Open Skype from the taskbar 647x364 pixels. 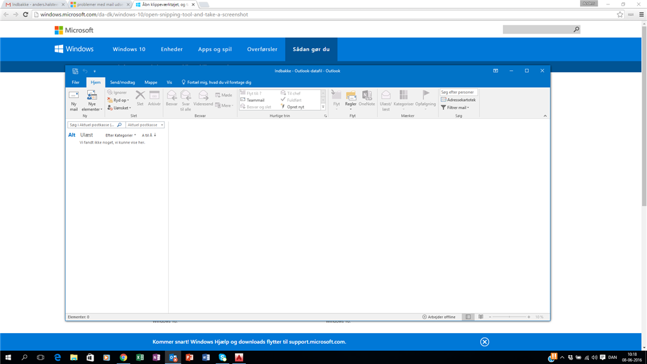pos(222,358)
